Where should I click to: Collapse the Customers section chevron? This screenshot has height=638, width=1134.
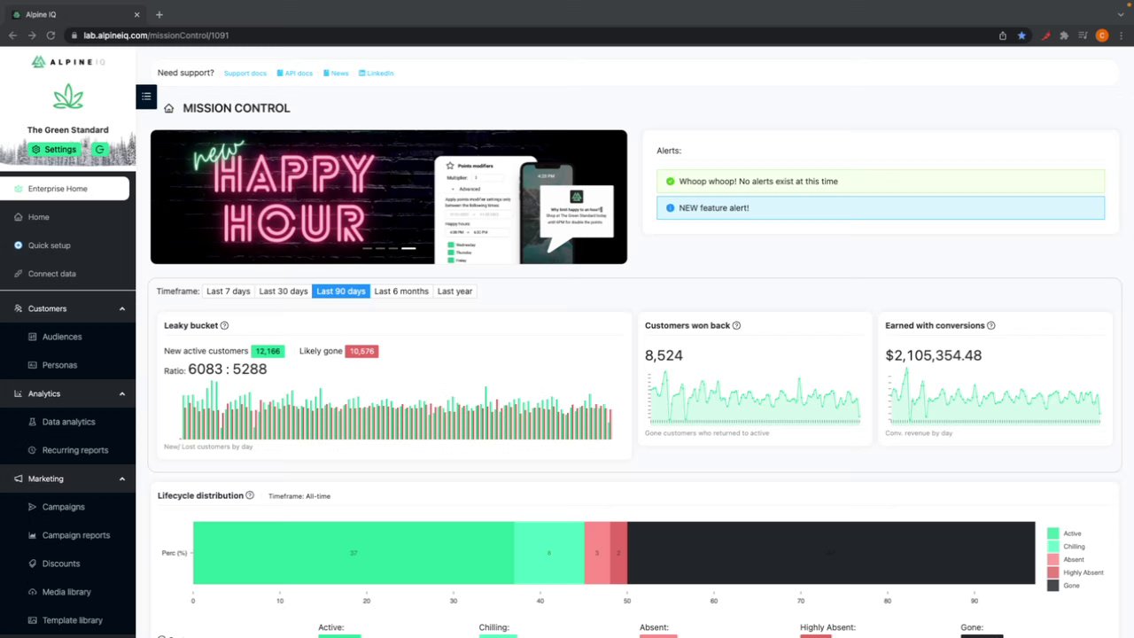click(122, 308)
